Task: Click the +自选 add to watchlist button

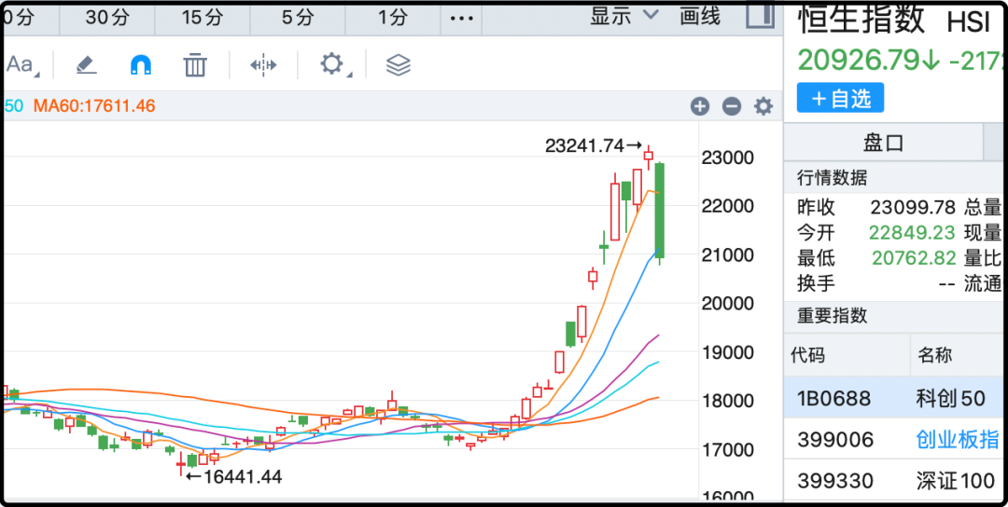Action: coord(840,99)
